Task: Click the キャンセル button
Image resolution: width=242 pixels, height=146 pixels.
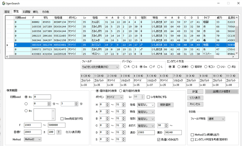Action: (x=195, y=104)
